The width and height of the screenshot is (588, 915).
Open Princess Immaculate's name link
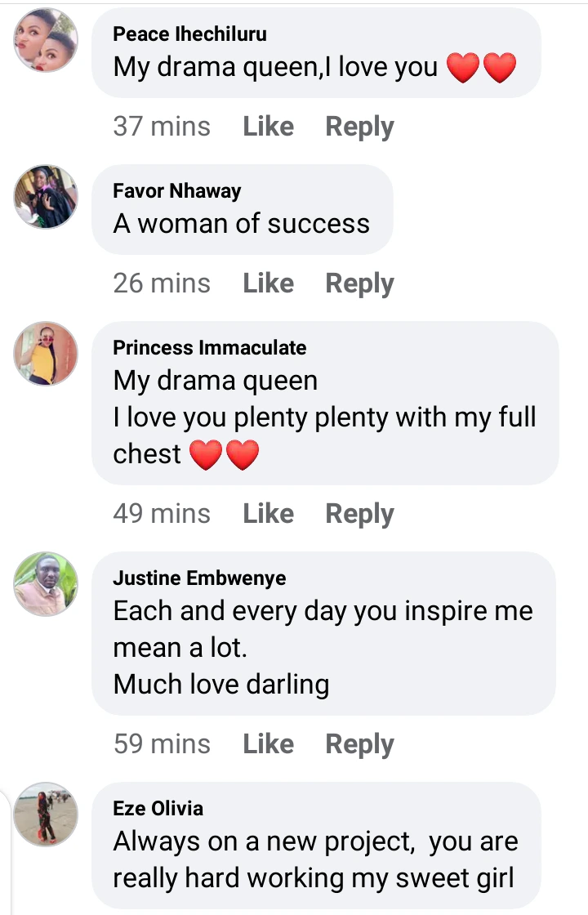[x=210, y=348]
